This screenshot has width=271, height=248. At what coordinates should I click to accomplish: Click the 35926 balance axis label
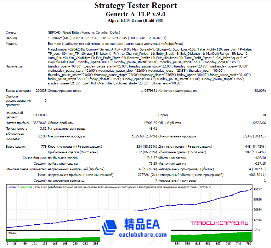pos(258,200)
